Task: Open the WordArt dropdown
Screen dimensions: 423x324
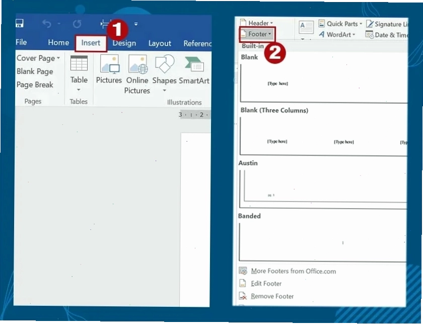Action: coord(337,35)
